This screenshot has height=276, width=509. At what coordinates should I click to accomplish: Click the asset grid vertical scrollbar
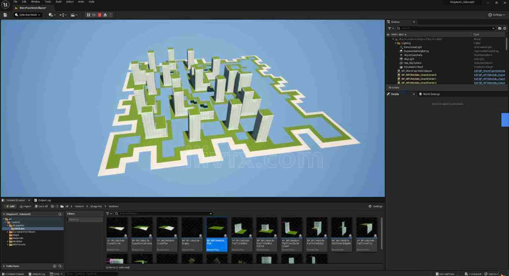point(381,233)
